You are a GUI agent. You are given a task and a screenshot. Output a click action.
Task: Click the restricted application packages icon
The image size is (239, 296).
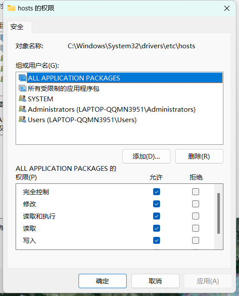tap(23, 88)
